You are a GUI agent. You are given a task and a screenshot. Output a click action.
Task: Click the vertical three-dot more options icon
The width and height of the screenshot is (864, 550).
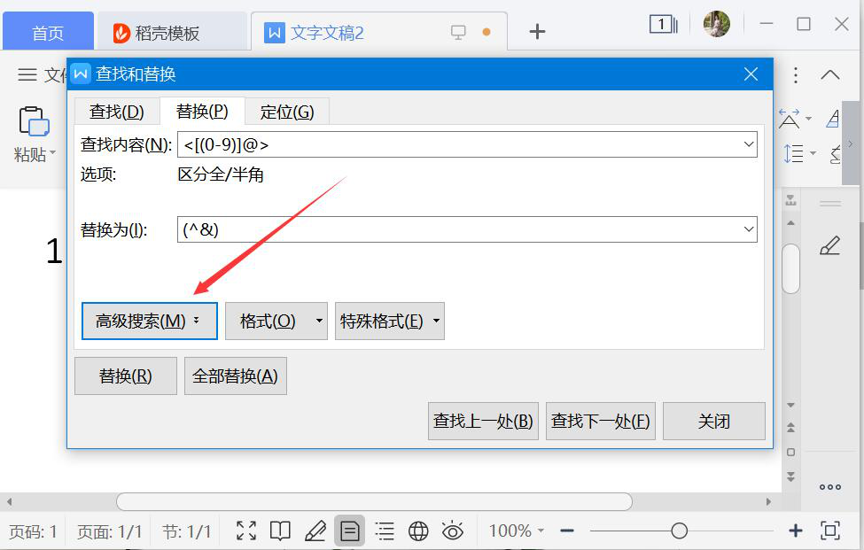tap(796, 75)
